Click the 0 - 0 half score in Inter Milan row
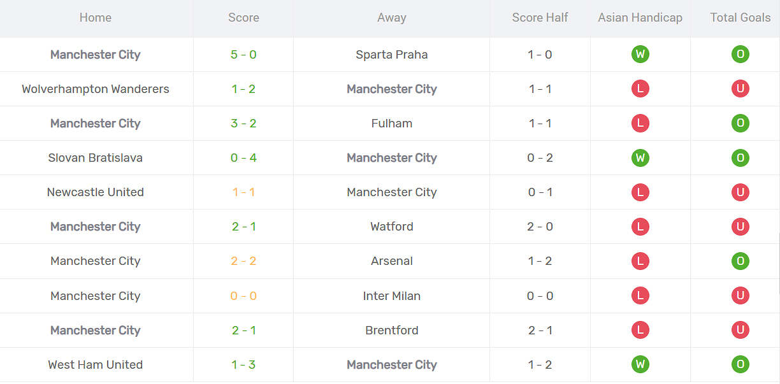The image size is (780, 384). coord(540,295)
